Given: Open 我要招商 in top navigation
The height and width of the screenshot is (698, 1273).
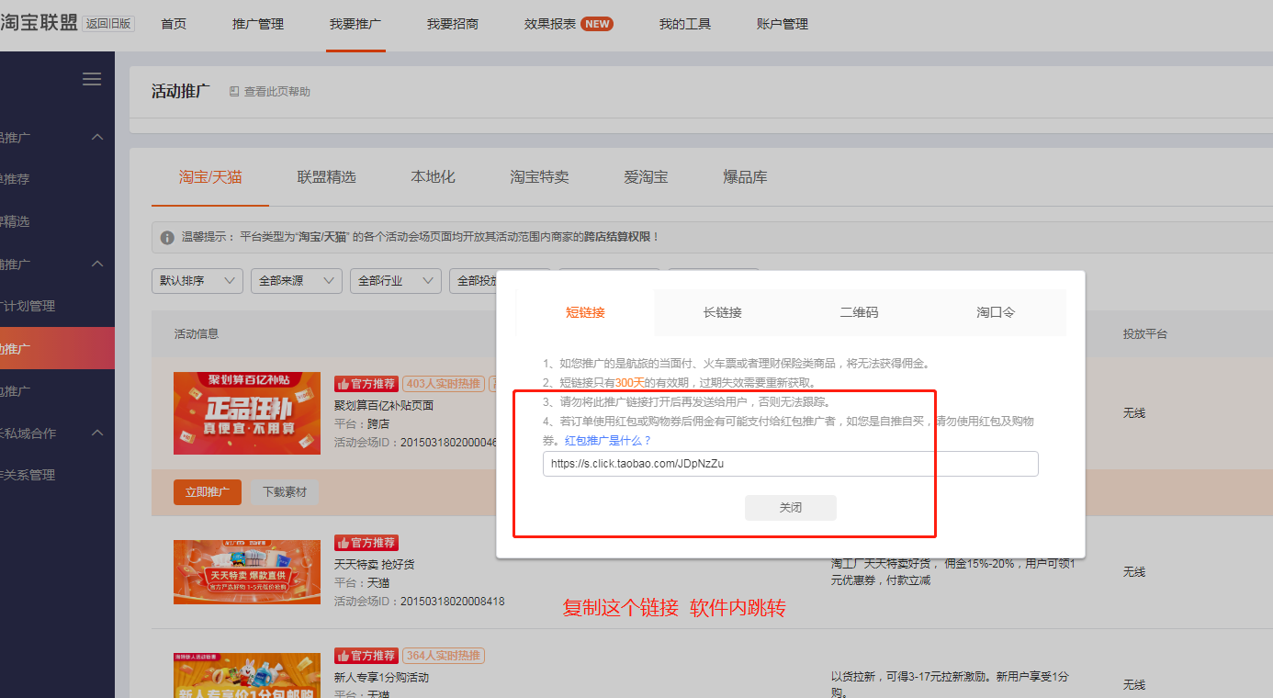Looking at the screenshot, I should (453, 24).
